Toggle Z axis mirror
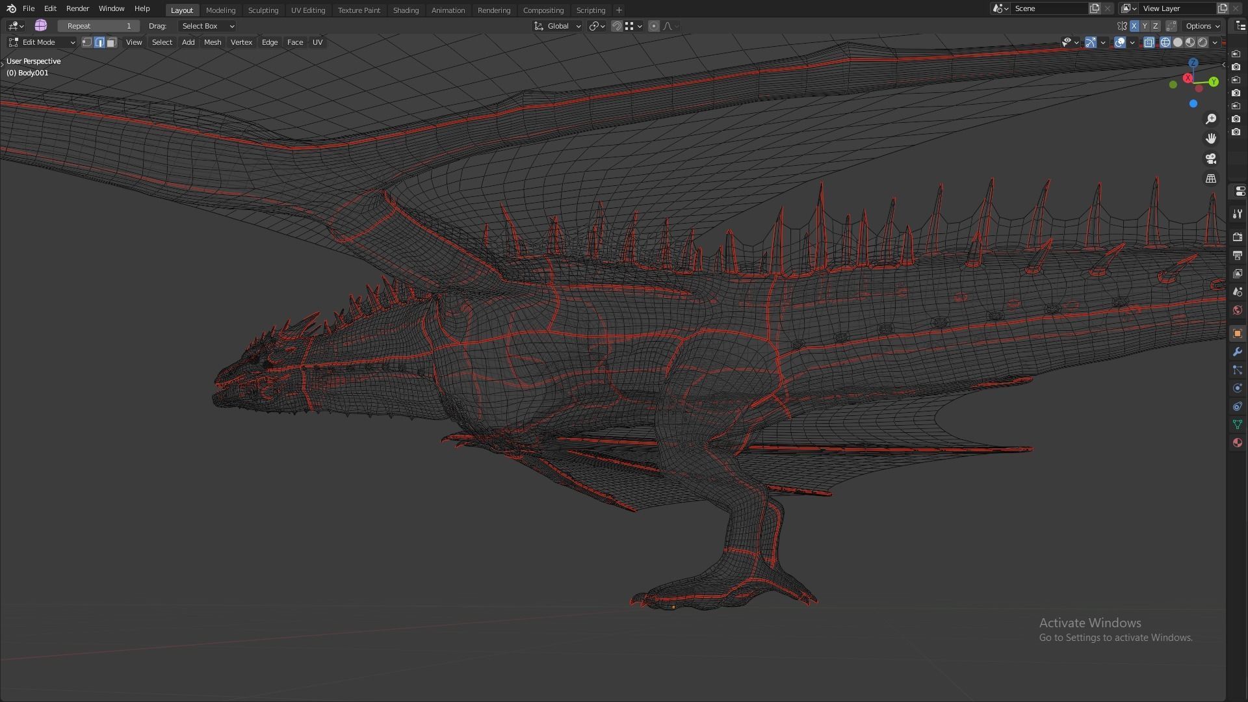Screen dimensions: 1248x702 (x=1155, y=26)
